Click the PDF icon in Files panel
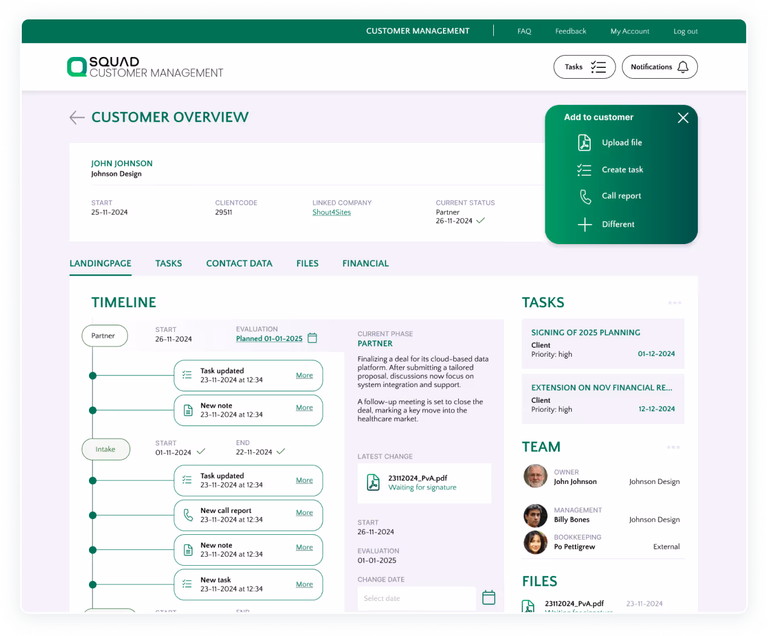Viewport: 768px width, 636px height. [x=528, y=607]
